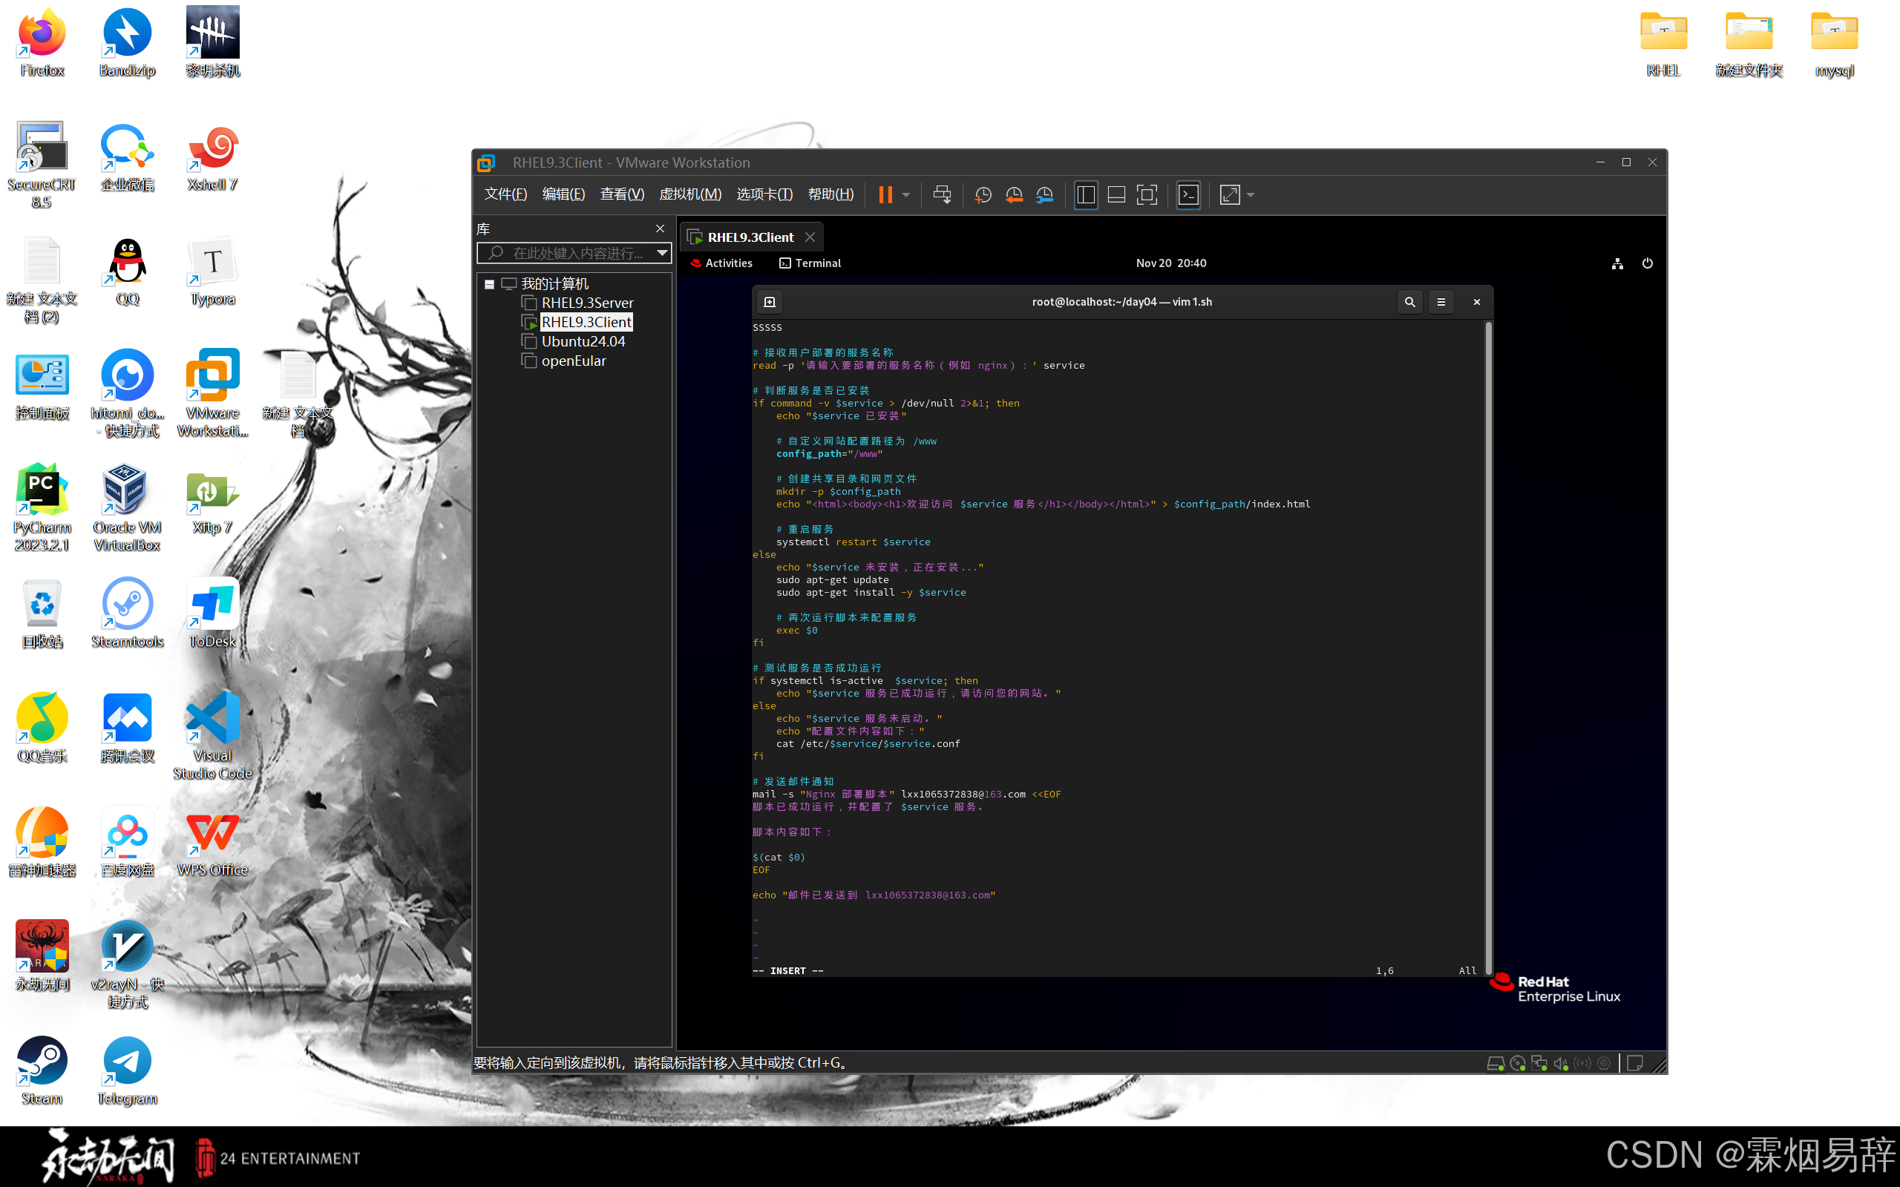Take a snapshot of the virtual machine

[982, 194]
